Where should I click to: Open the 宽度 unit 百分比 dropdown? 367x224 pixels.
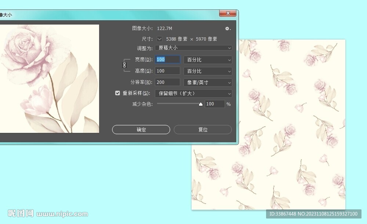click(208, 60)
